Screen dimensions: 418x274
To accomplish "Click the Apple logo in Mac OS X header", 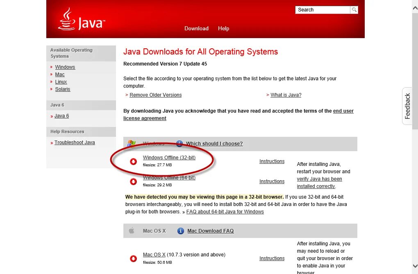I will [132, 231].
